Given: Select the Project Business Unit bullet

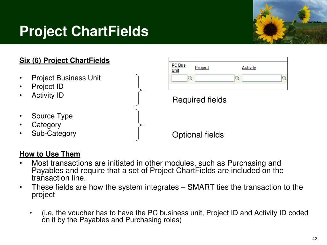Looking at the screenshot, I should click(66, 78).
